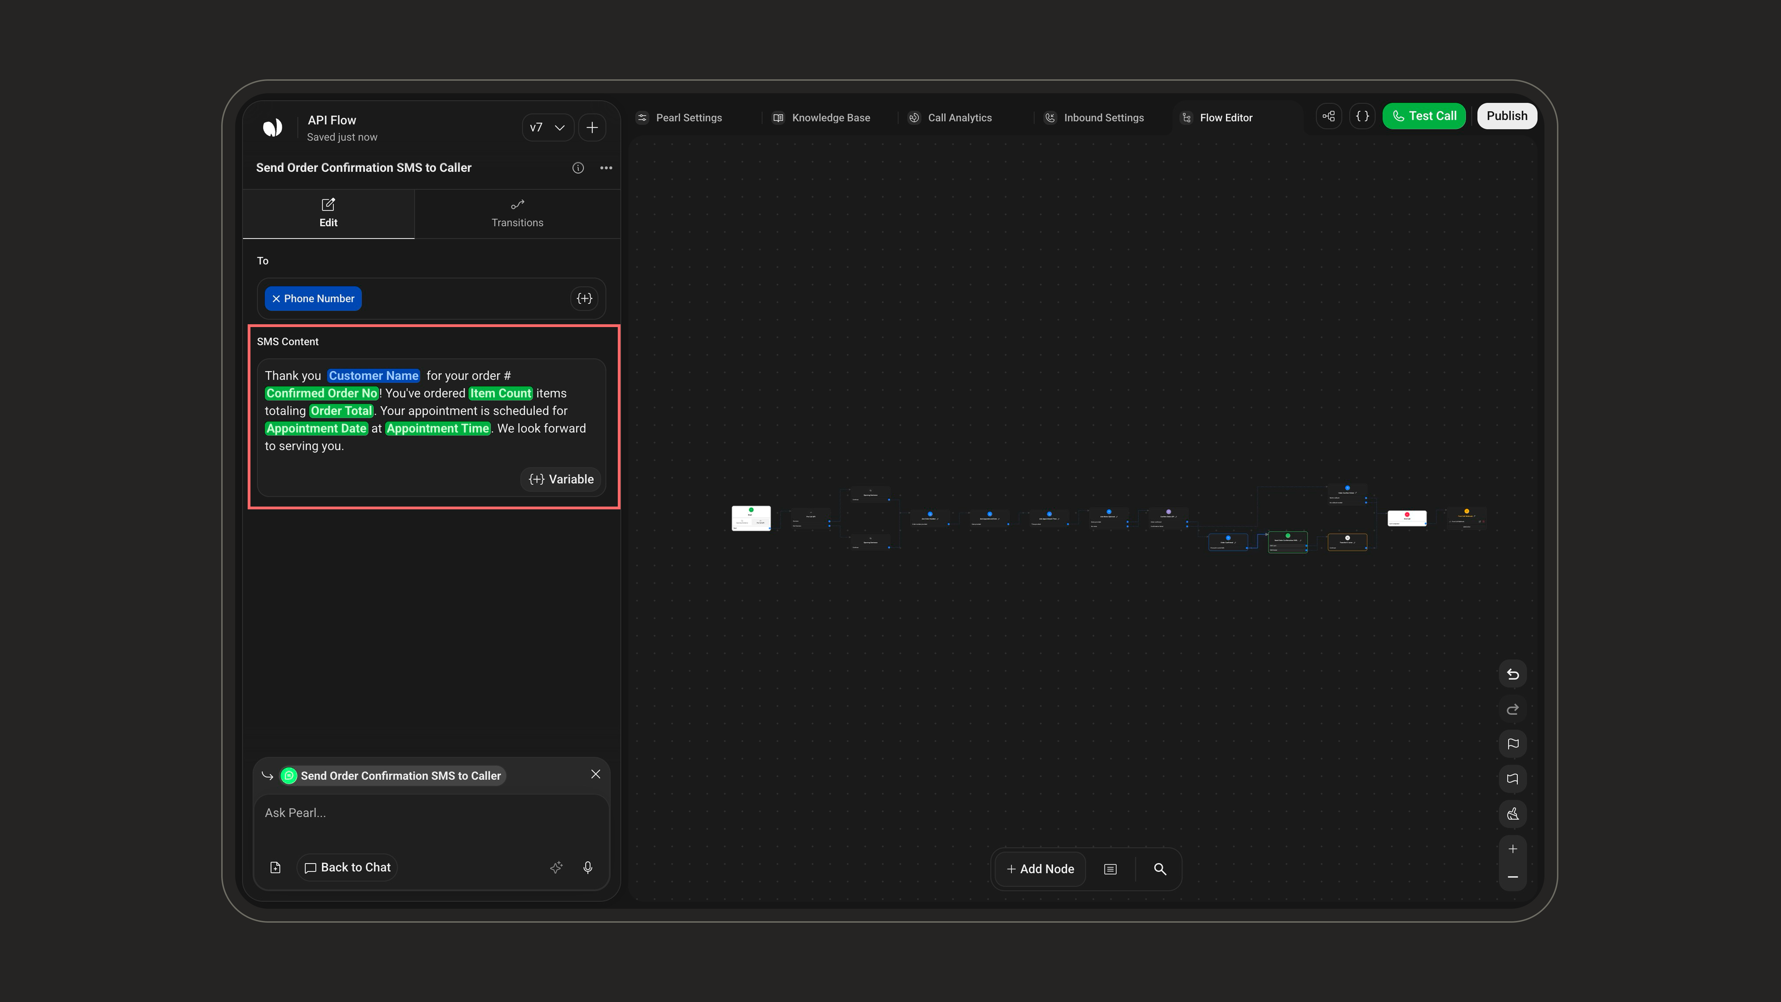This screenshot has height=1002, width=1781.
Task: Click the redo icon
Action: (x=1513, y=709)
